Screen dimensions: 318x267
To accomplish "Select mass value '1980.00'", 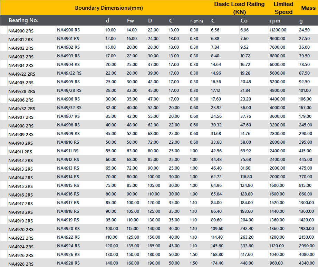I will click(306, 228).
